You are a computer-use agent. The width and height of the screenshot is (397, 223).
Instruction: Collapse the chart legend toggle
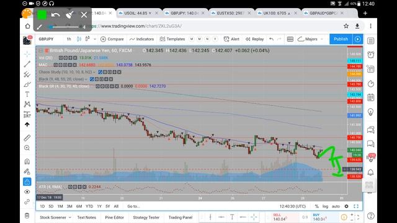click(40, 51)
